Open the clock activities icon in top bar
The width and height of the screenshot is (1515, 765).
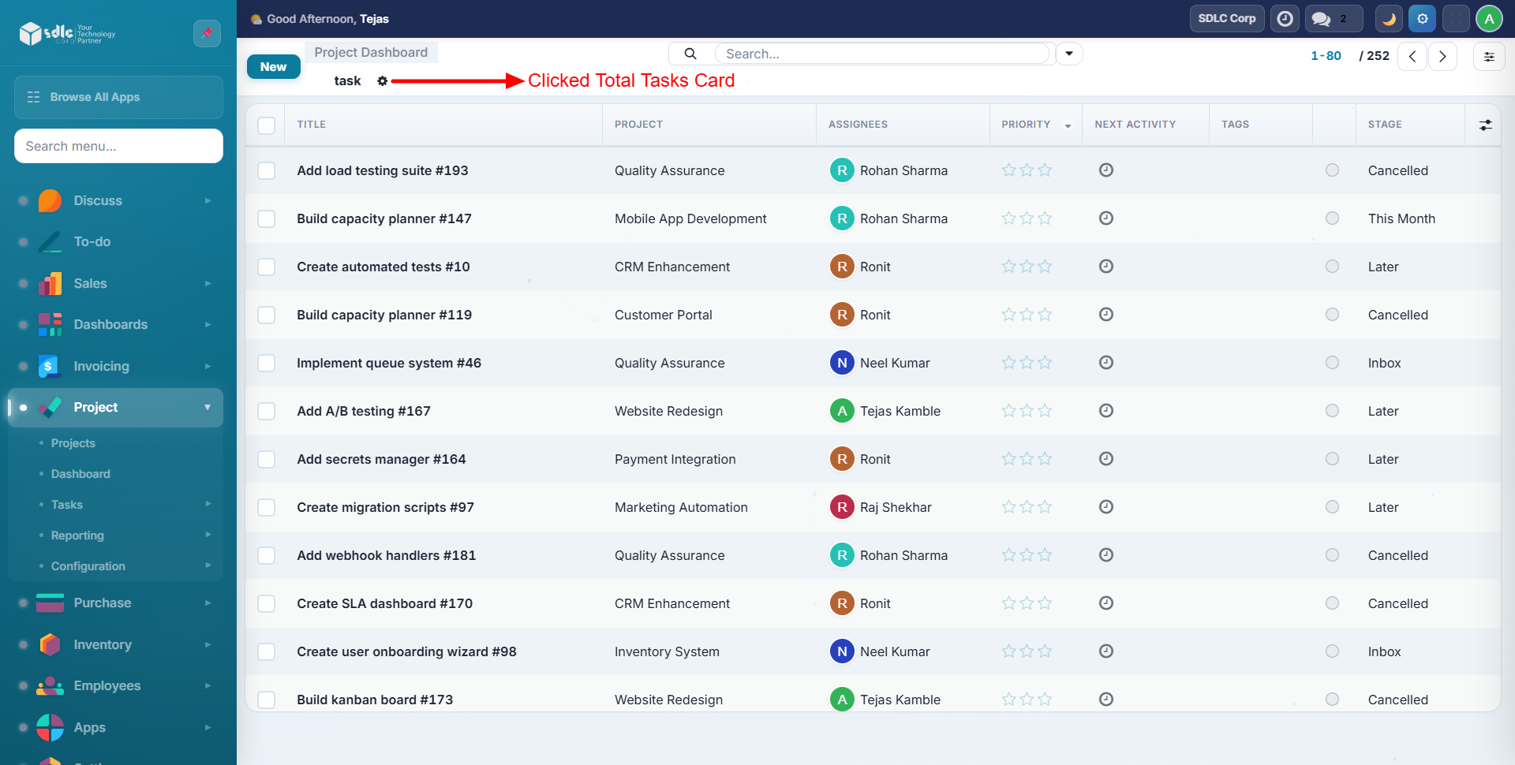point(1285,19)
